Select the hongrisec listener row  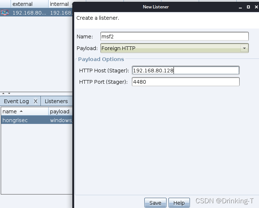point(37,120)
